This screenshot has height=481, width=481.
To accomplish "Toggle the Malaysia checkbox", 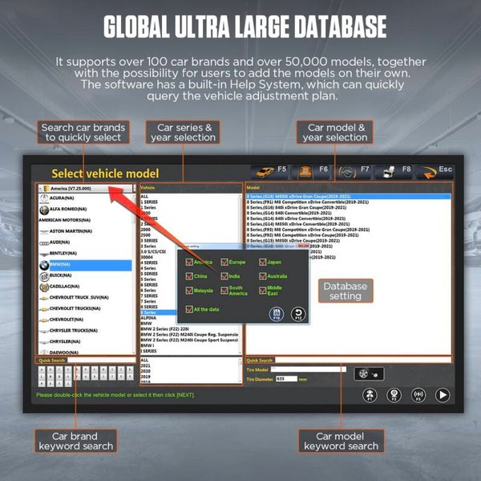I will tap(189, 291).
